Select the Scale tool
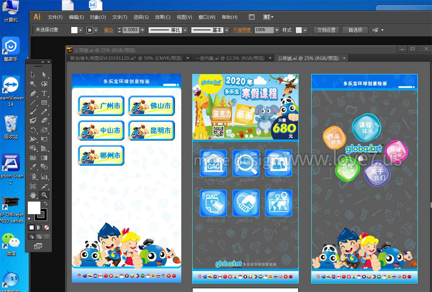The image size is (432, 292). point(44,130)
